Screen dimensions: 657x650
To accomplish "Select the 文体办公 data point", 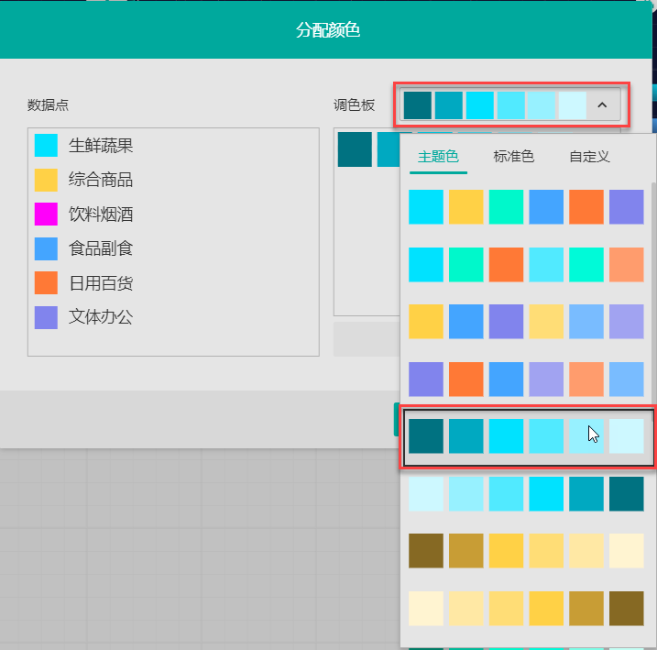I will 101,317.
